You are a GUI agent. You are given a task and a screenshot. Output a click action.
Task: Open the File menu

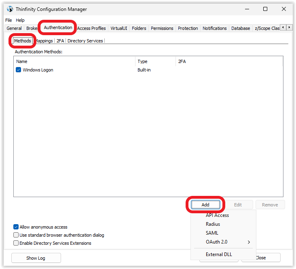(x=8, y=20)
